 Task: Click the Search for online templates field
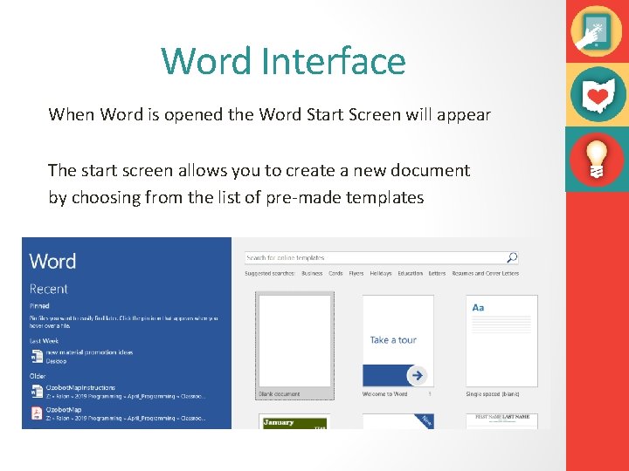coord(382,257)
